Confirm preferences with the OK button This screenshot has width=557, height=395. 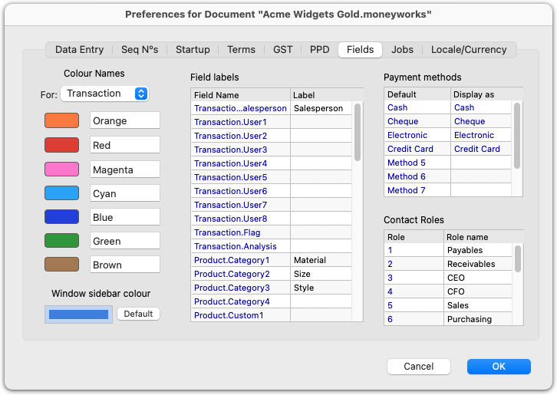pyautogui.click(x=499, y=367)
